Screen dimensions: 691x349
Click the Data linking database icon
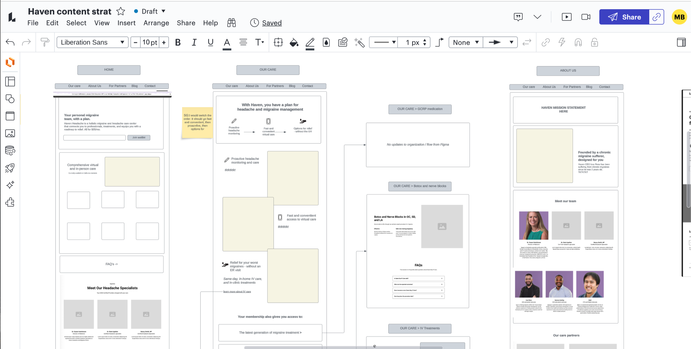pyautogui.click(x=10, y=150)
